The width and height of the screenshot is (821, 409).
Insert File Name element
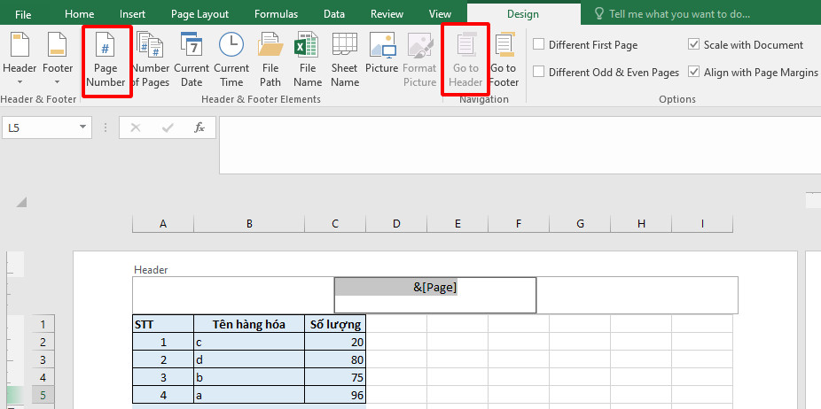[x=308, y=59]
